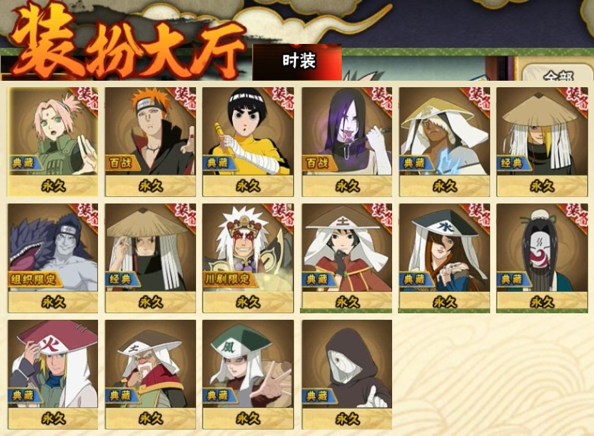
Task: Select the hooded white-mask costume card
Action: tap(346, 375)
